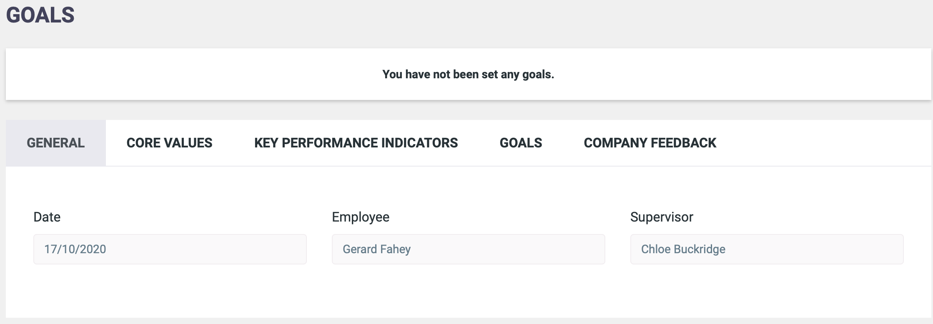Click the 17/10/2020 date value
Viewport: 933px width, 324px height.
[x=75, y=249]
